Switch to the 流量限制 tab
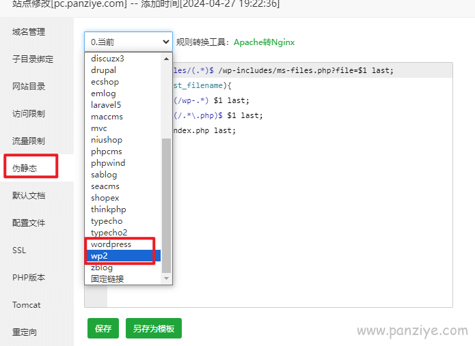Screen dimensions: 475x346 coord(37,141)
